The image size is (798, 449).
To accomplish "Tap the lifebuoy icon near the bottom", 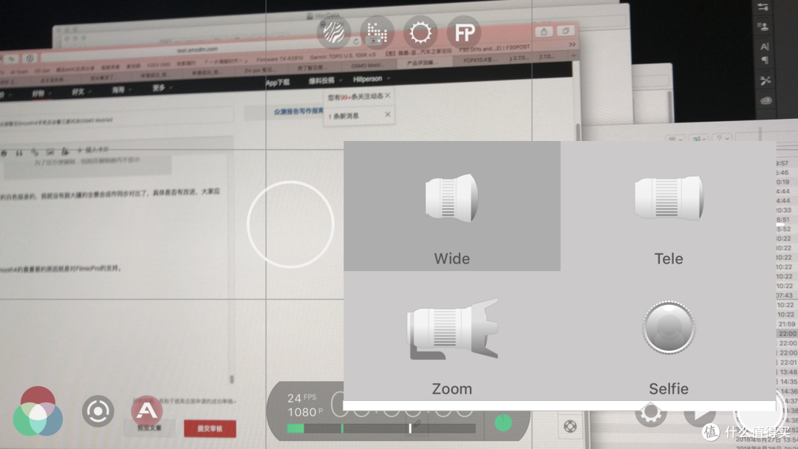I will click(x=570, y=426).
